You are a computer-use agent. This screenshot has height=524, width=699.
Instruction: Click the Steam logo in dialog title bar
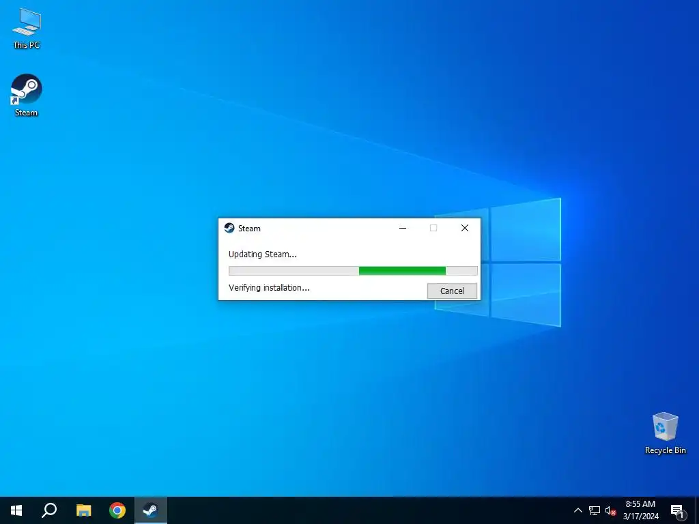pos(229,228)
